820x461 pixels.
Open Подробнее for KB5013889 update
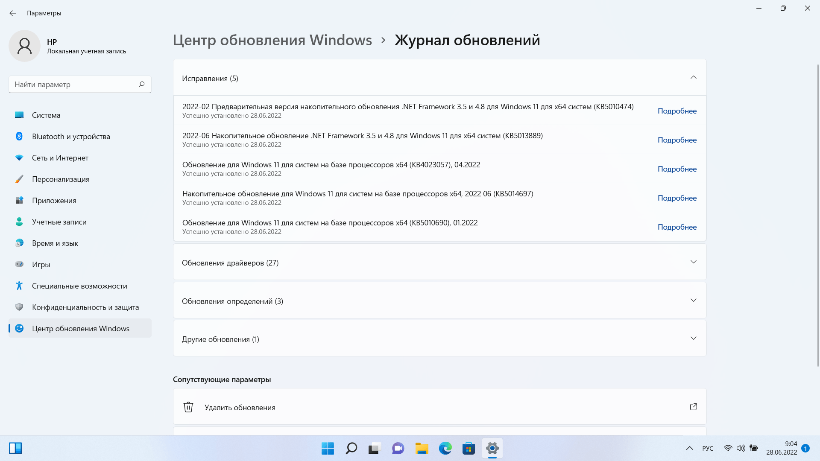[677, 140]
